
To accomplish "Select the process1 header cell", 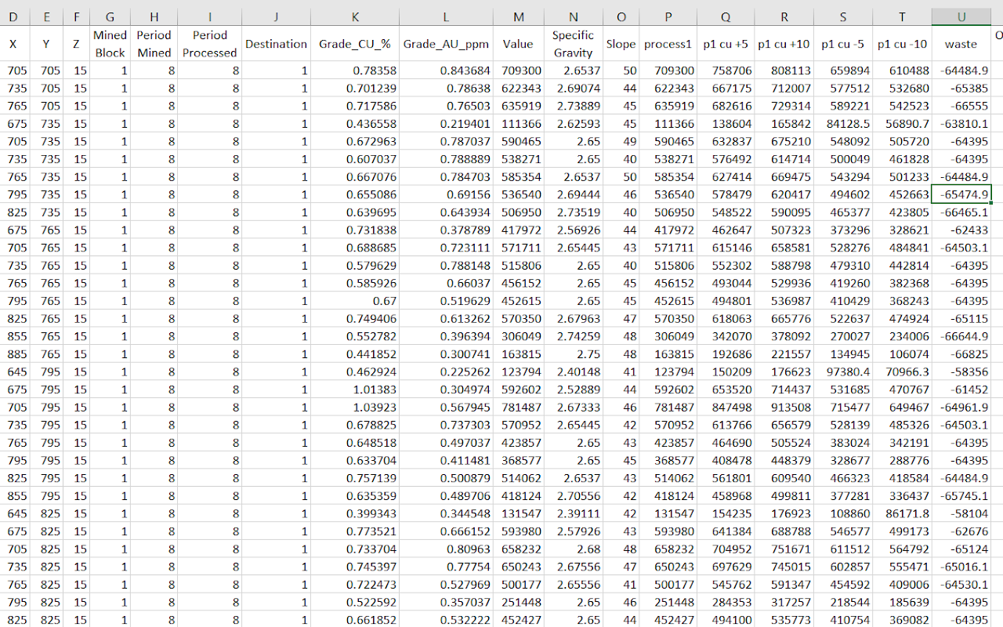I will [668, 44].
